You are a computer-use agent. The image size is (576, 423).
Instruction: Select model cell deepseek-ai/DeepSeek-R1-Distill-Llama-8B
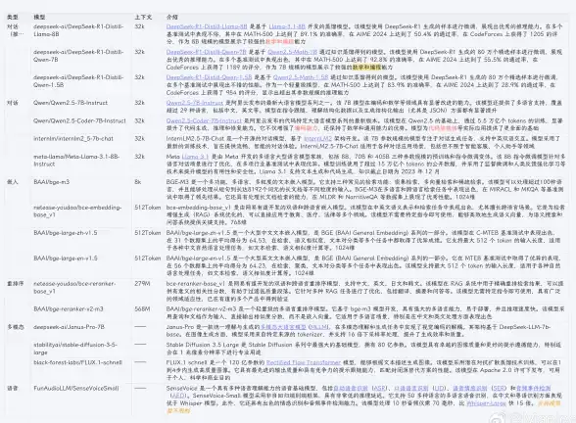78,30
